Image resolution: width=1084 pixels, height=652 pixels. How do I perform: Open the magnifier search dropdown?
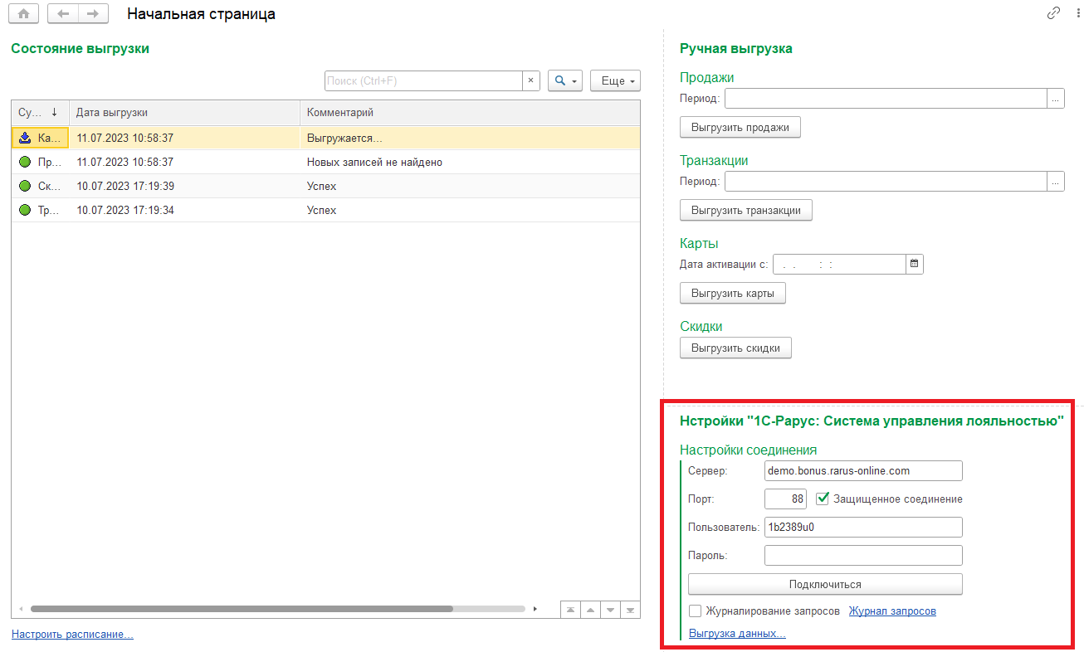click(x=566, y=80)
